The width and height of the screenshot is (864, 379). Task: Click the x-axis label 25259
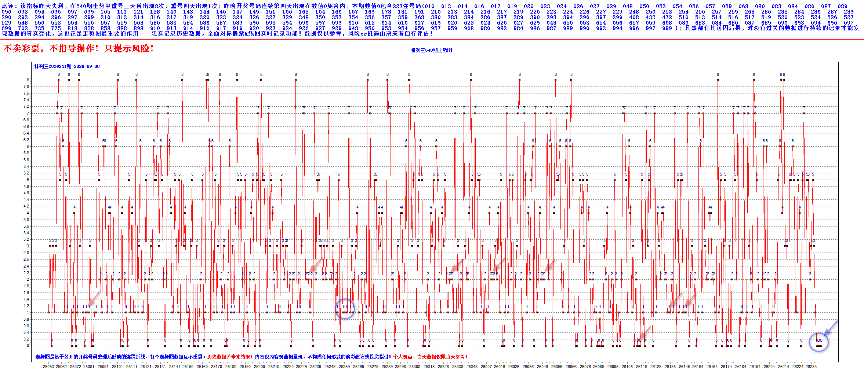pos(344,367)
